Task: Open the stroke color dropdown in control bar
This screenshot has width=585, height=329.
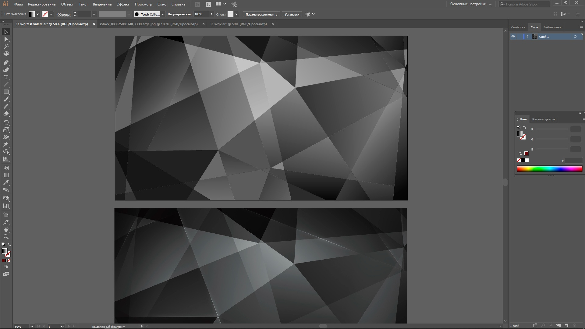Action: [x=51, y=14]
